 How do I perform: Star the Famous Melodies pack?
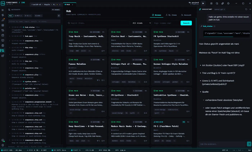click(103, 80)
